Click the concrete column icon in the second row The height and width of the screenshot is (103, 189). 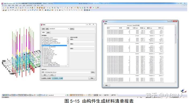(9, 10)
